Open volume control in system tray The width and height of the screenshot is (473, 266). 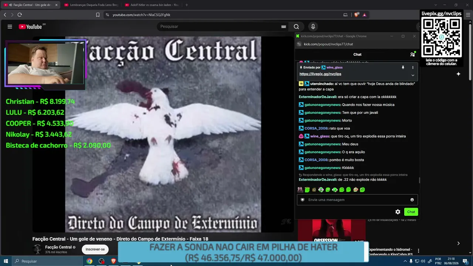pos(423,261)
